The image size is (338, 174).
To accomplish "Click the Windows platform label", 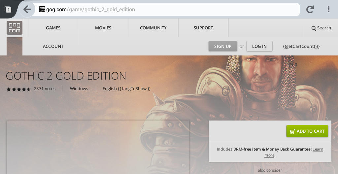I will [x=79, y=88].
